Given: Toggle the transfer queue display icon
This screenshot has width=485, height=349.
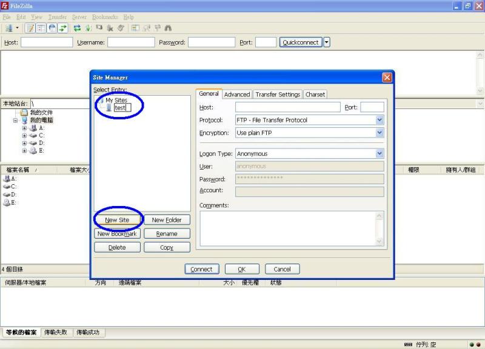Looking at the screenshot, I should pos(63,28).
